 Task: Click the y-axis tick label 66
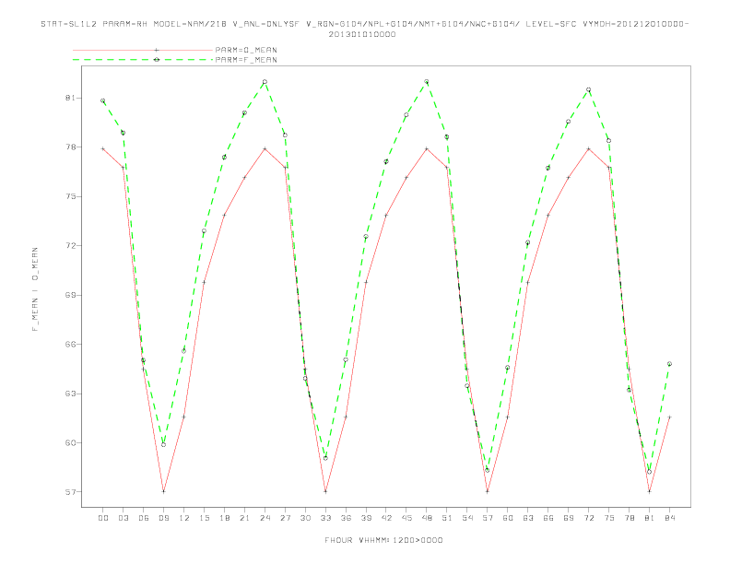pyautogui.click(x=70, y=345)
